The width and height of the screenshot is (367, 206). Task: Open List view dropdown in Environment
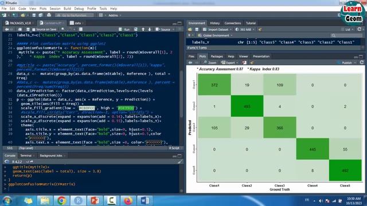tap(348, 29)
